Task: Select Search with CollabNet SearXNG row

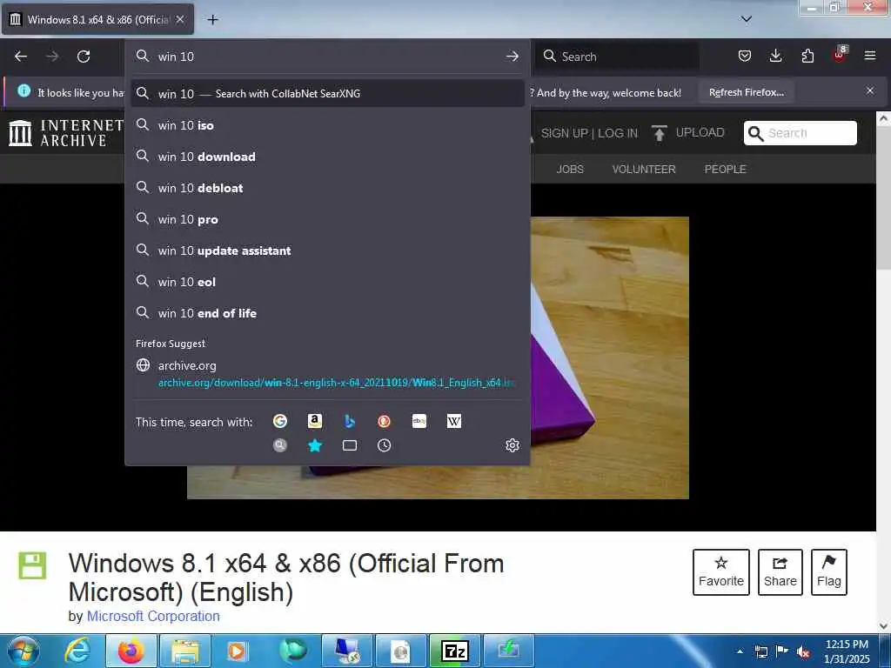Action: tap(327, 93)
